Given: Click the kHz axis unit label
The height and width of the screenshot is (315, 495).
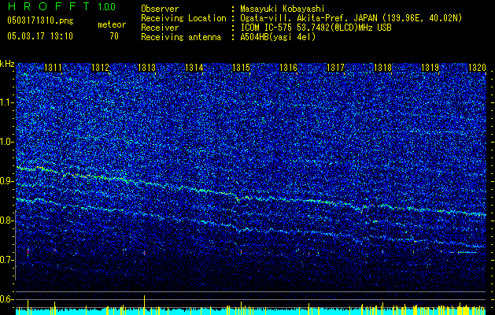Looking at the screenshot, I should (x=7, y=64).
